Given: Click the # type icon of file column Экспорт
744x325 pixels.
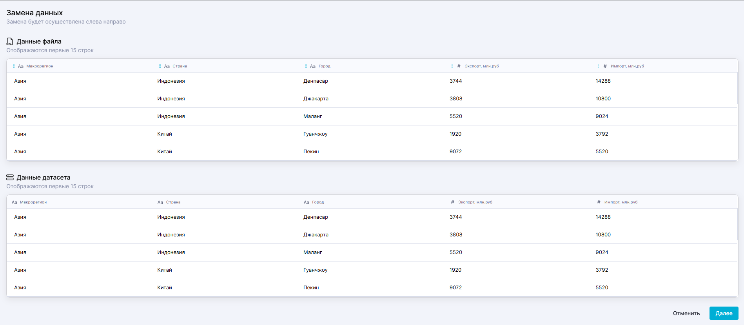Looking at the screenshot, I should 459,66.
